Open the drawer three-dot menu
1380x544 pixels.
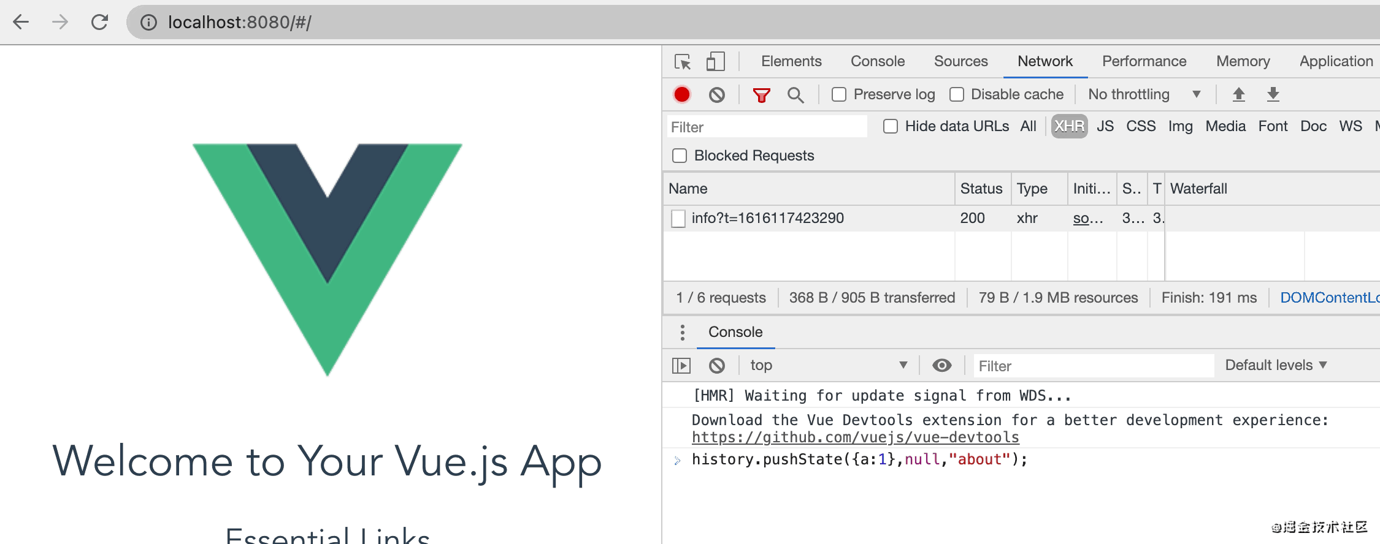pos(682,332)
